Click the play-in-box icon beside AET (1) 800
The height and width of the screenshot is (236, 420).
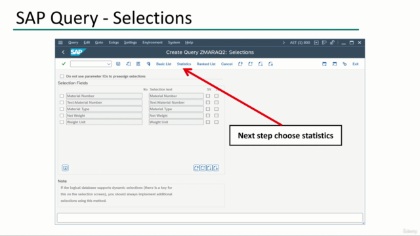(316, 43)
